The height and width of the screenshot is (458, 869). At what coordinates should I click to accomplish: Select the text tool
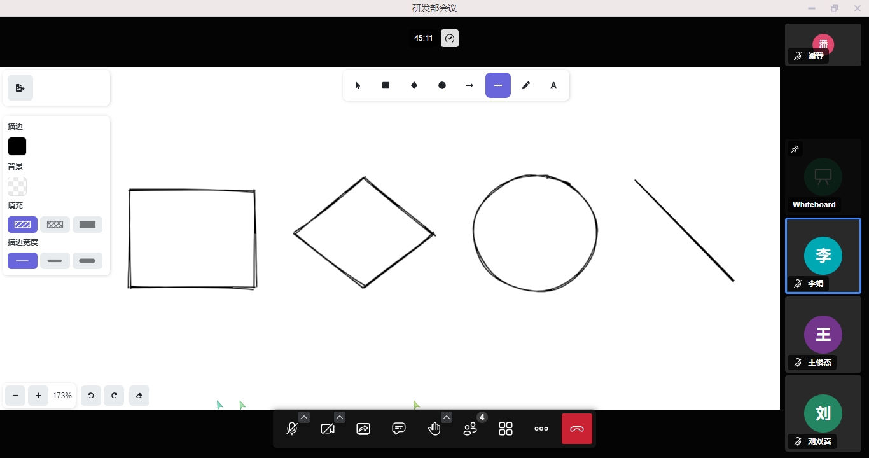553,85
